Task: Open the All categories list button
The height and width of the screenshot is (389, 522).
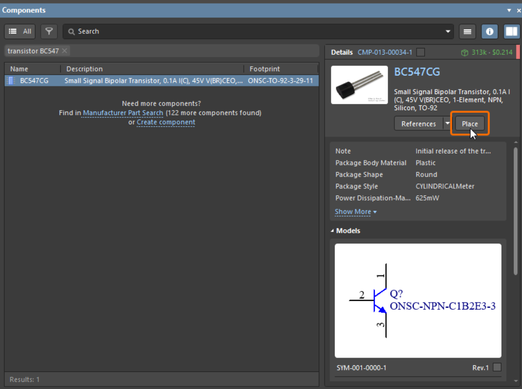Action: (x=20, y=31)
